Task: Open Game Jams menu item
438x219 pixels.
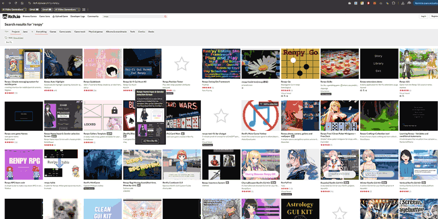Action: point(44,16)
